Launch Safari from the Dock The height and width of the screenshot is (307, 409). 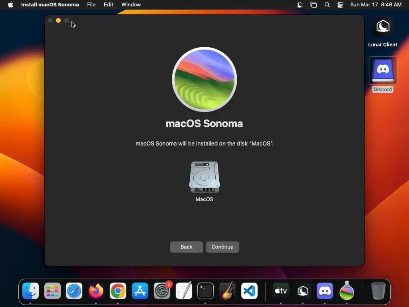(74, 291)
